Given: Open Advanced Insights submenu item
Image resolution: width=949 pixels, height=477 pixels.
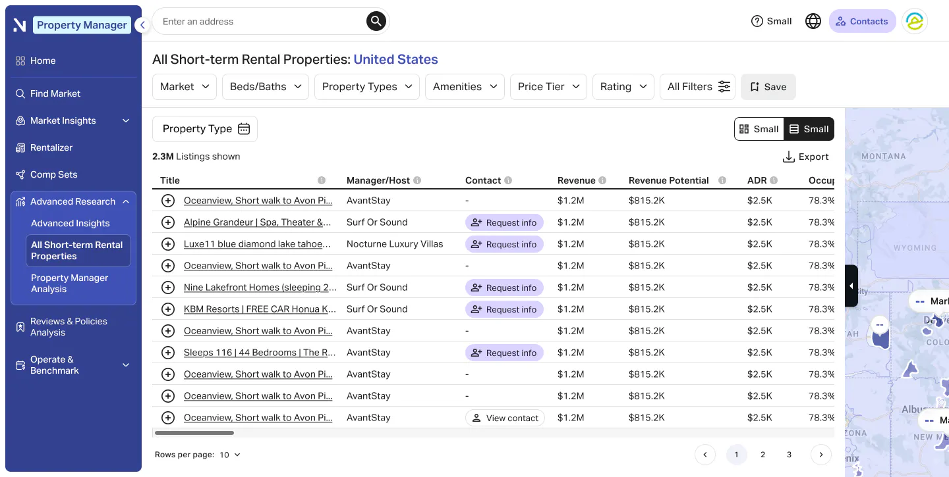Looking at the screenshot, I should click(x=71, y=223).
